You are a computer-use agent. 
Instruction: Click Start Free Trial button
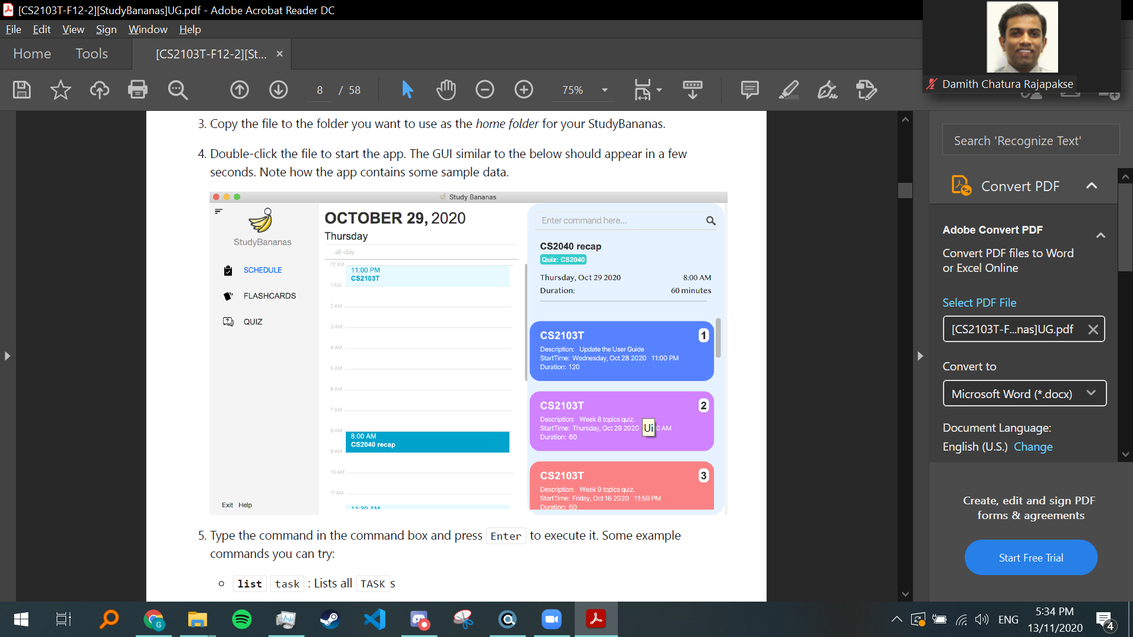1030,557
